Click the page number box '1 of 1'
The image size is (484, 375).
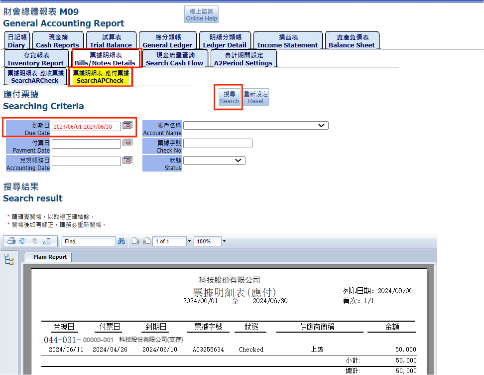point(170,241)
